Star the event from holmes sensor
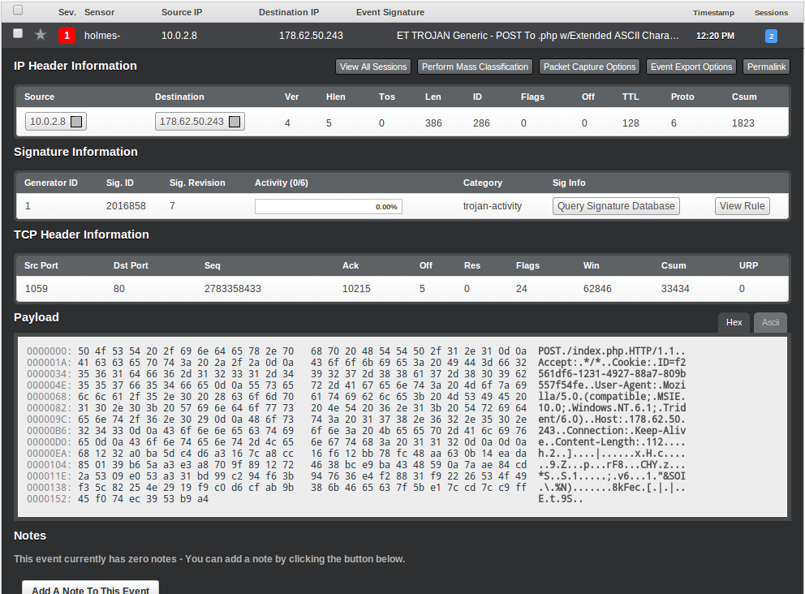This screenshot has height=594, width=805. [41, 35]
